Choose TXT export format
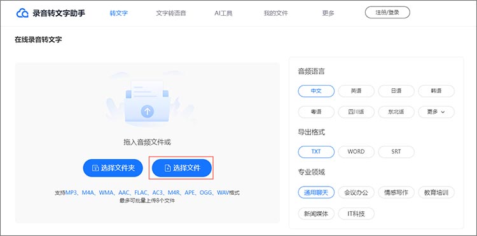This screenshot has width=477, height=236. point(316,152)
